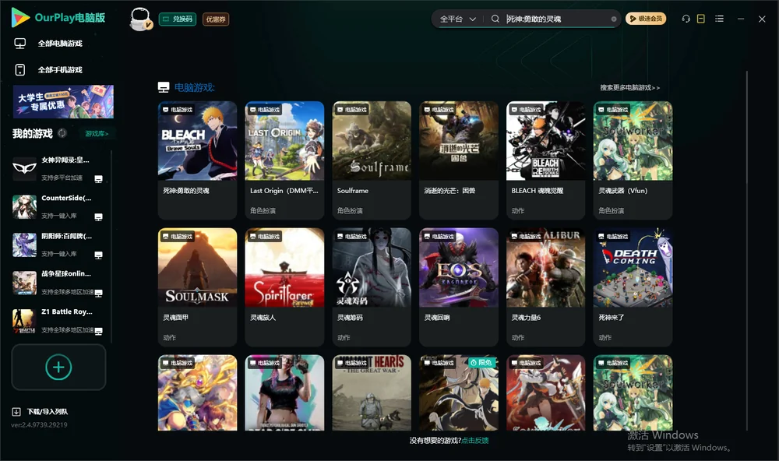The image size is (779, 461).
Task: Open the 灵魂旅人 Spiritfarer game card
Action: click(x=284, y=287)
